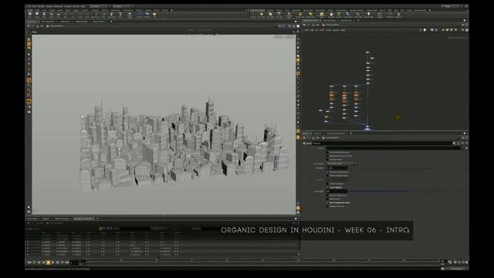
Task: Select the File shelf tool
Action: point(154,14)
